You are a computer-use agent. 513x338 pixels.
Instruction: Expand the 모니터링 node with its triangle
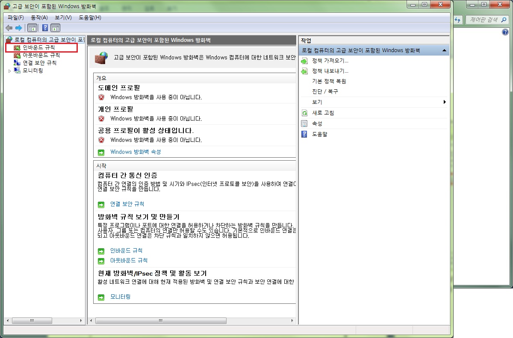coord(10,71)
